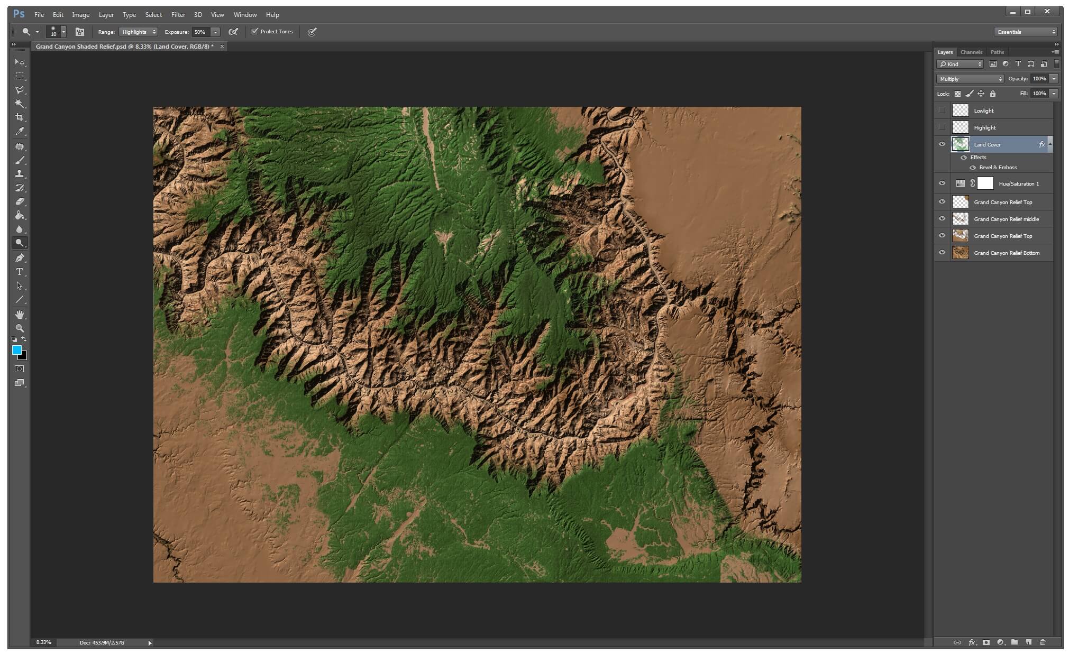Click the add layer style fx icon
Screen dimensions: 1069x654
click(972, 642)
